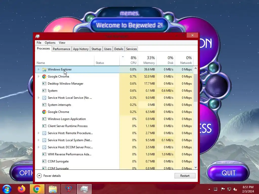
Task: Click the Status column header
Action: tap(107, 60)
